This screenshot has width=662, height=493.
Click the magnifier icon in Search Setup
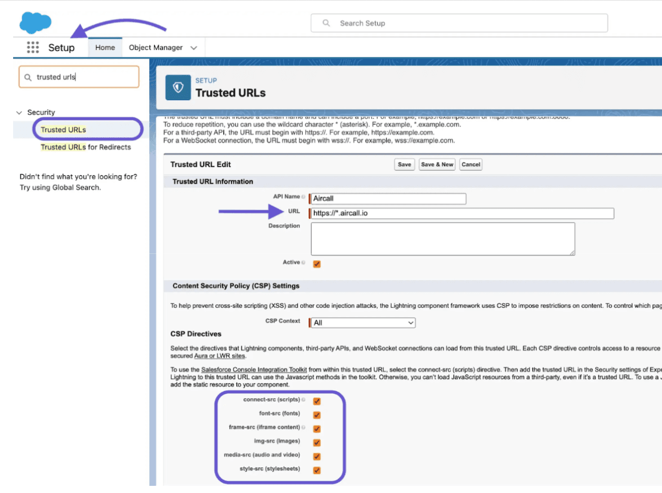[x=325, y=23]
